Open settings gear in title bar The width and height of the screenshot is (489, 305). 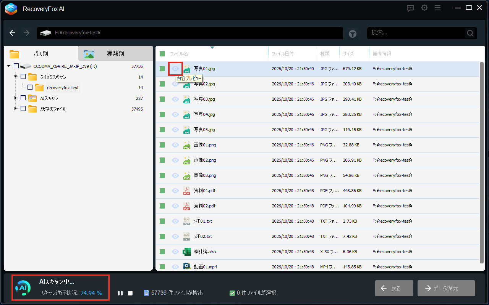point(424,8)
